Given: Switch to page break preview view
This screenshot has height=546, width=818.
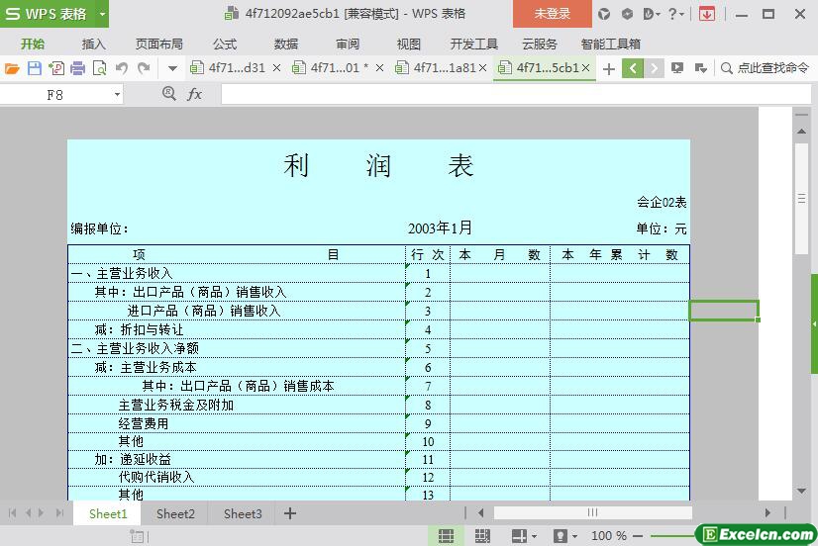Looking at the screenshot, I should coord(482,535).
